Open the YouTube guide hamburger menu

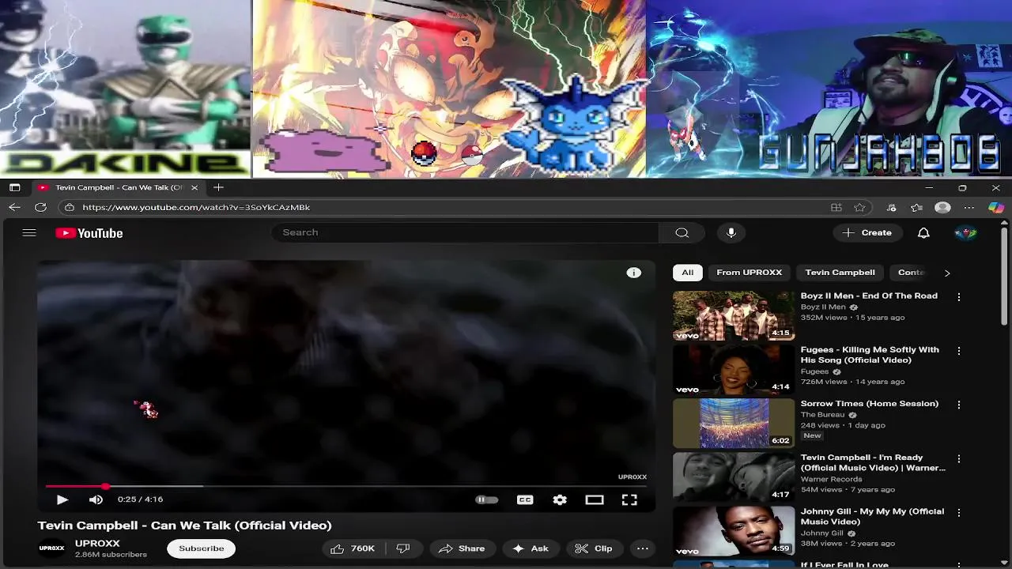coord(29,233)
